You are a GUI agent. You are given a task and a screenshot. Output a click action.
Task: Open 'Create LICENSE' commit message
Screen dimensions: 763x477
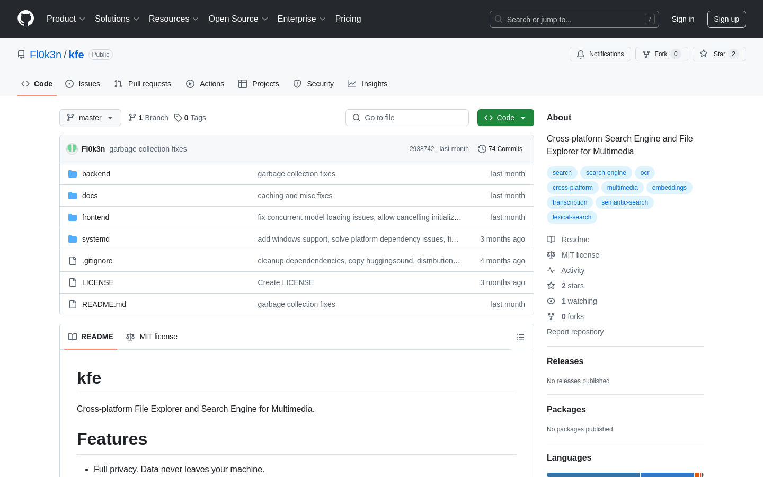(x=286, y=282)
